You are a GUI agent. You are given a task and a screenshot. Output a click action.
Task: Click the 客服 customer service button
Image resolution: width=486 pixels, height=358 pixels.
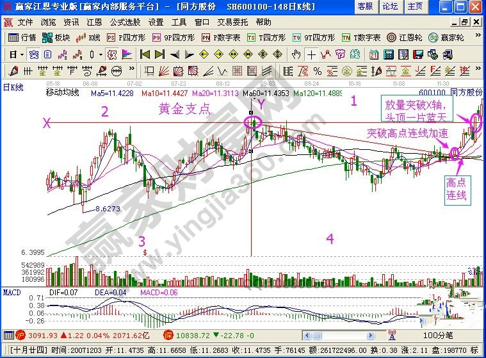click(x=366, y=7)
